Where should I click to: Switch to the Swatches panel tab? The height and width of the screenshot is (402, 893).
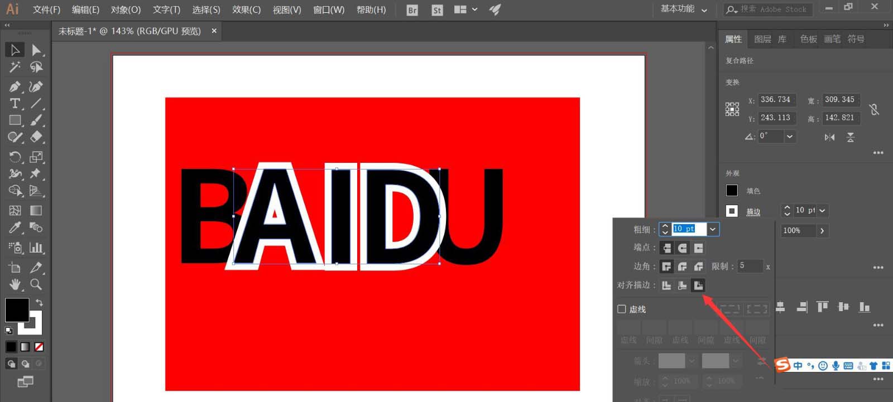click(x=808, y=39)
